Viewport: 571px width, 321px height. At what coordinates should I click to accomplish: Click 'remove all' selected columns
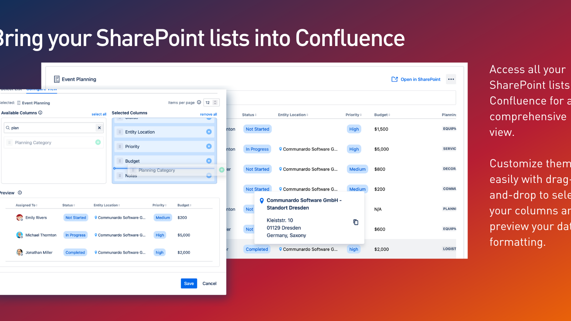(x=208, y=114)
